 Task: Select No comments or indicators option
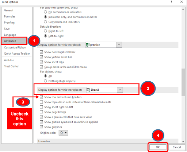click(45, 12)
